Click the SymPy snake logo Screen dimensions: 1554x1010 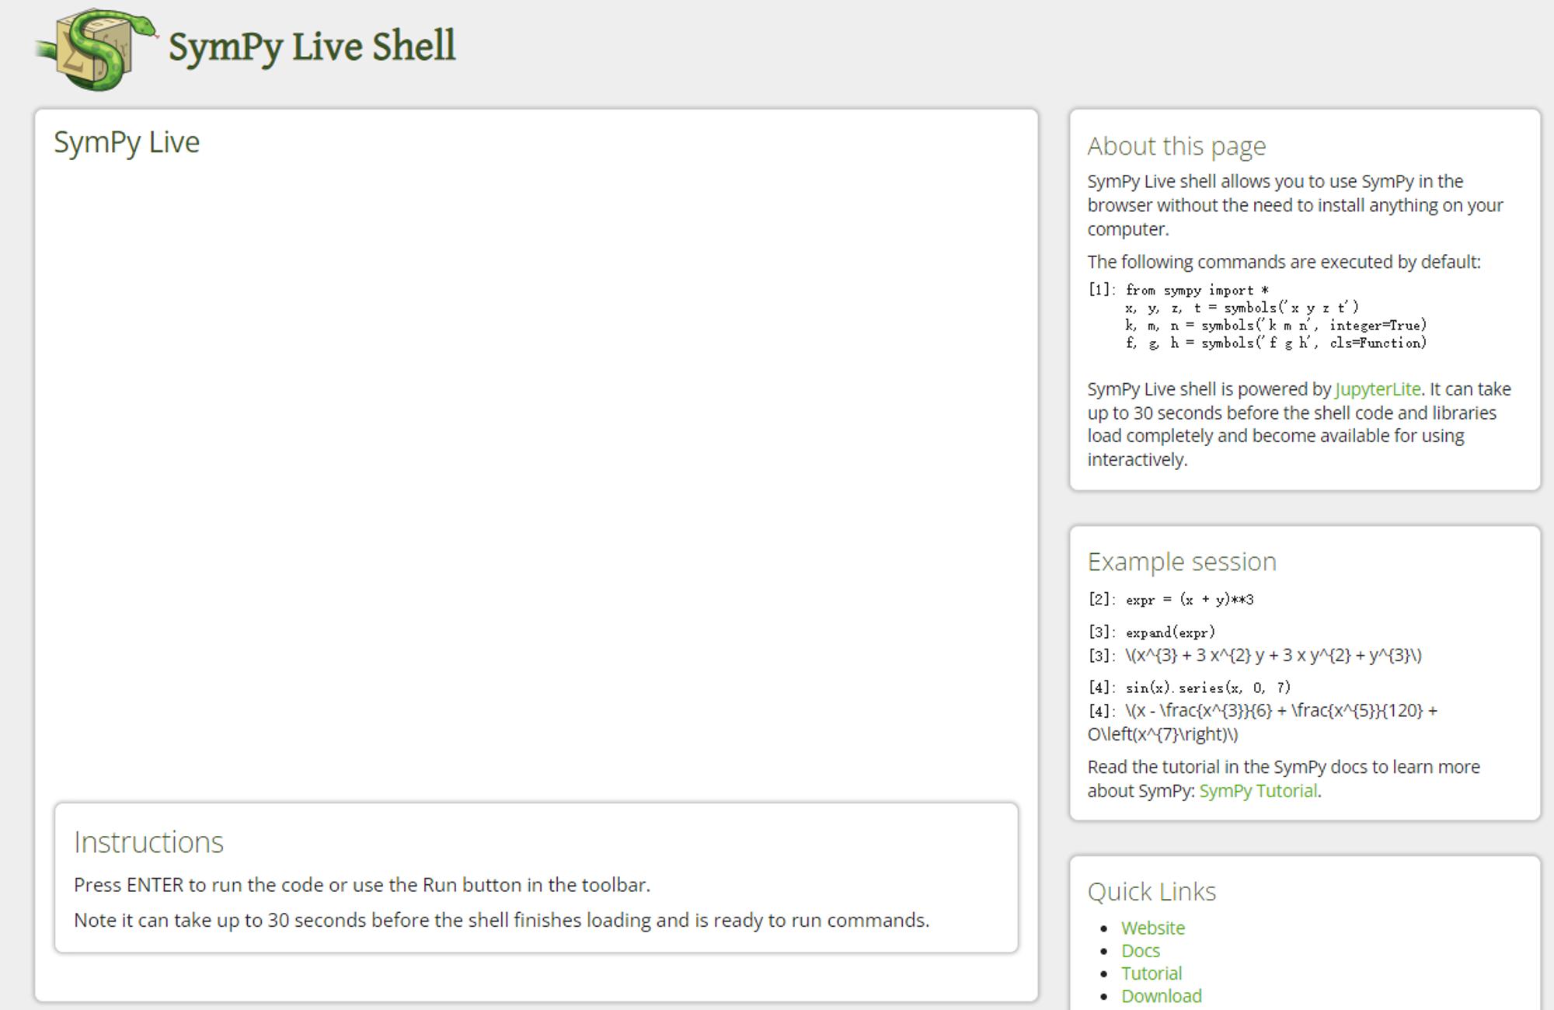[96, 50]
